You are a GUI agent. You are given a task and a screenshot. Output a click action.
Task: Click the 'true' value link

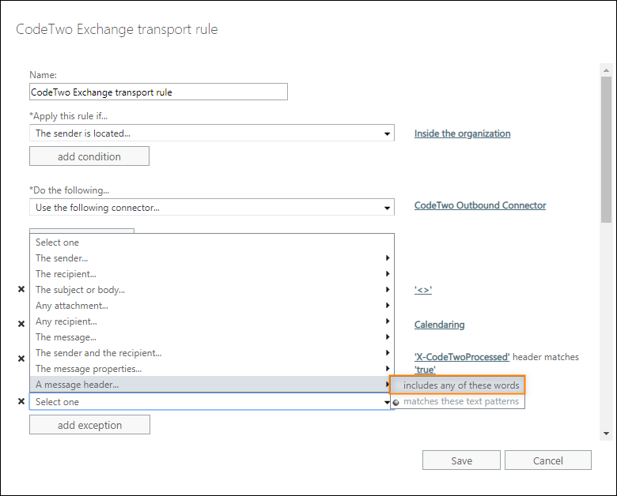425,370
